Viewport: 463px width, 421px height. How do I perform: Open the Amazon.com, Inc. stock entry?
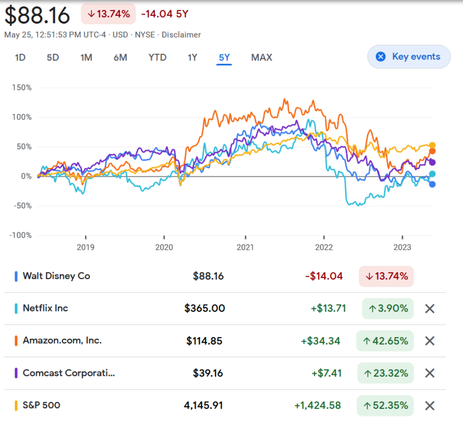click(62, 340)
